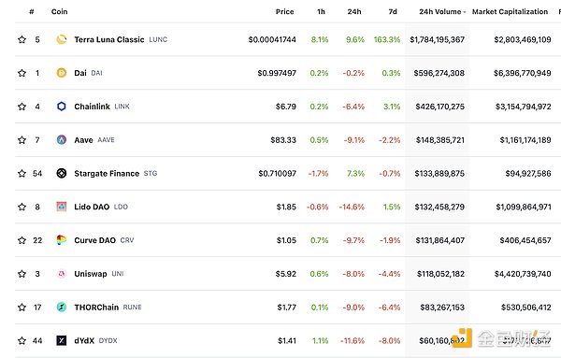561x358 pixels.
Task: Sort by 7d change column header
Action: click(x=393, y=12)
